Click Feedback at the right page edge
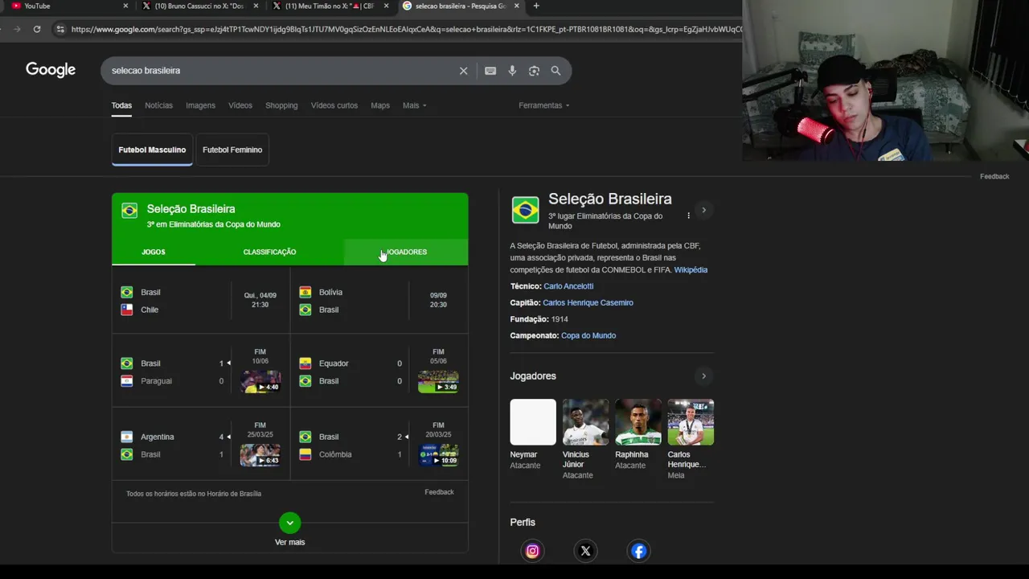The height and width of the screenshot is (579, 1029). point(994,176)
